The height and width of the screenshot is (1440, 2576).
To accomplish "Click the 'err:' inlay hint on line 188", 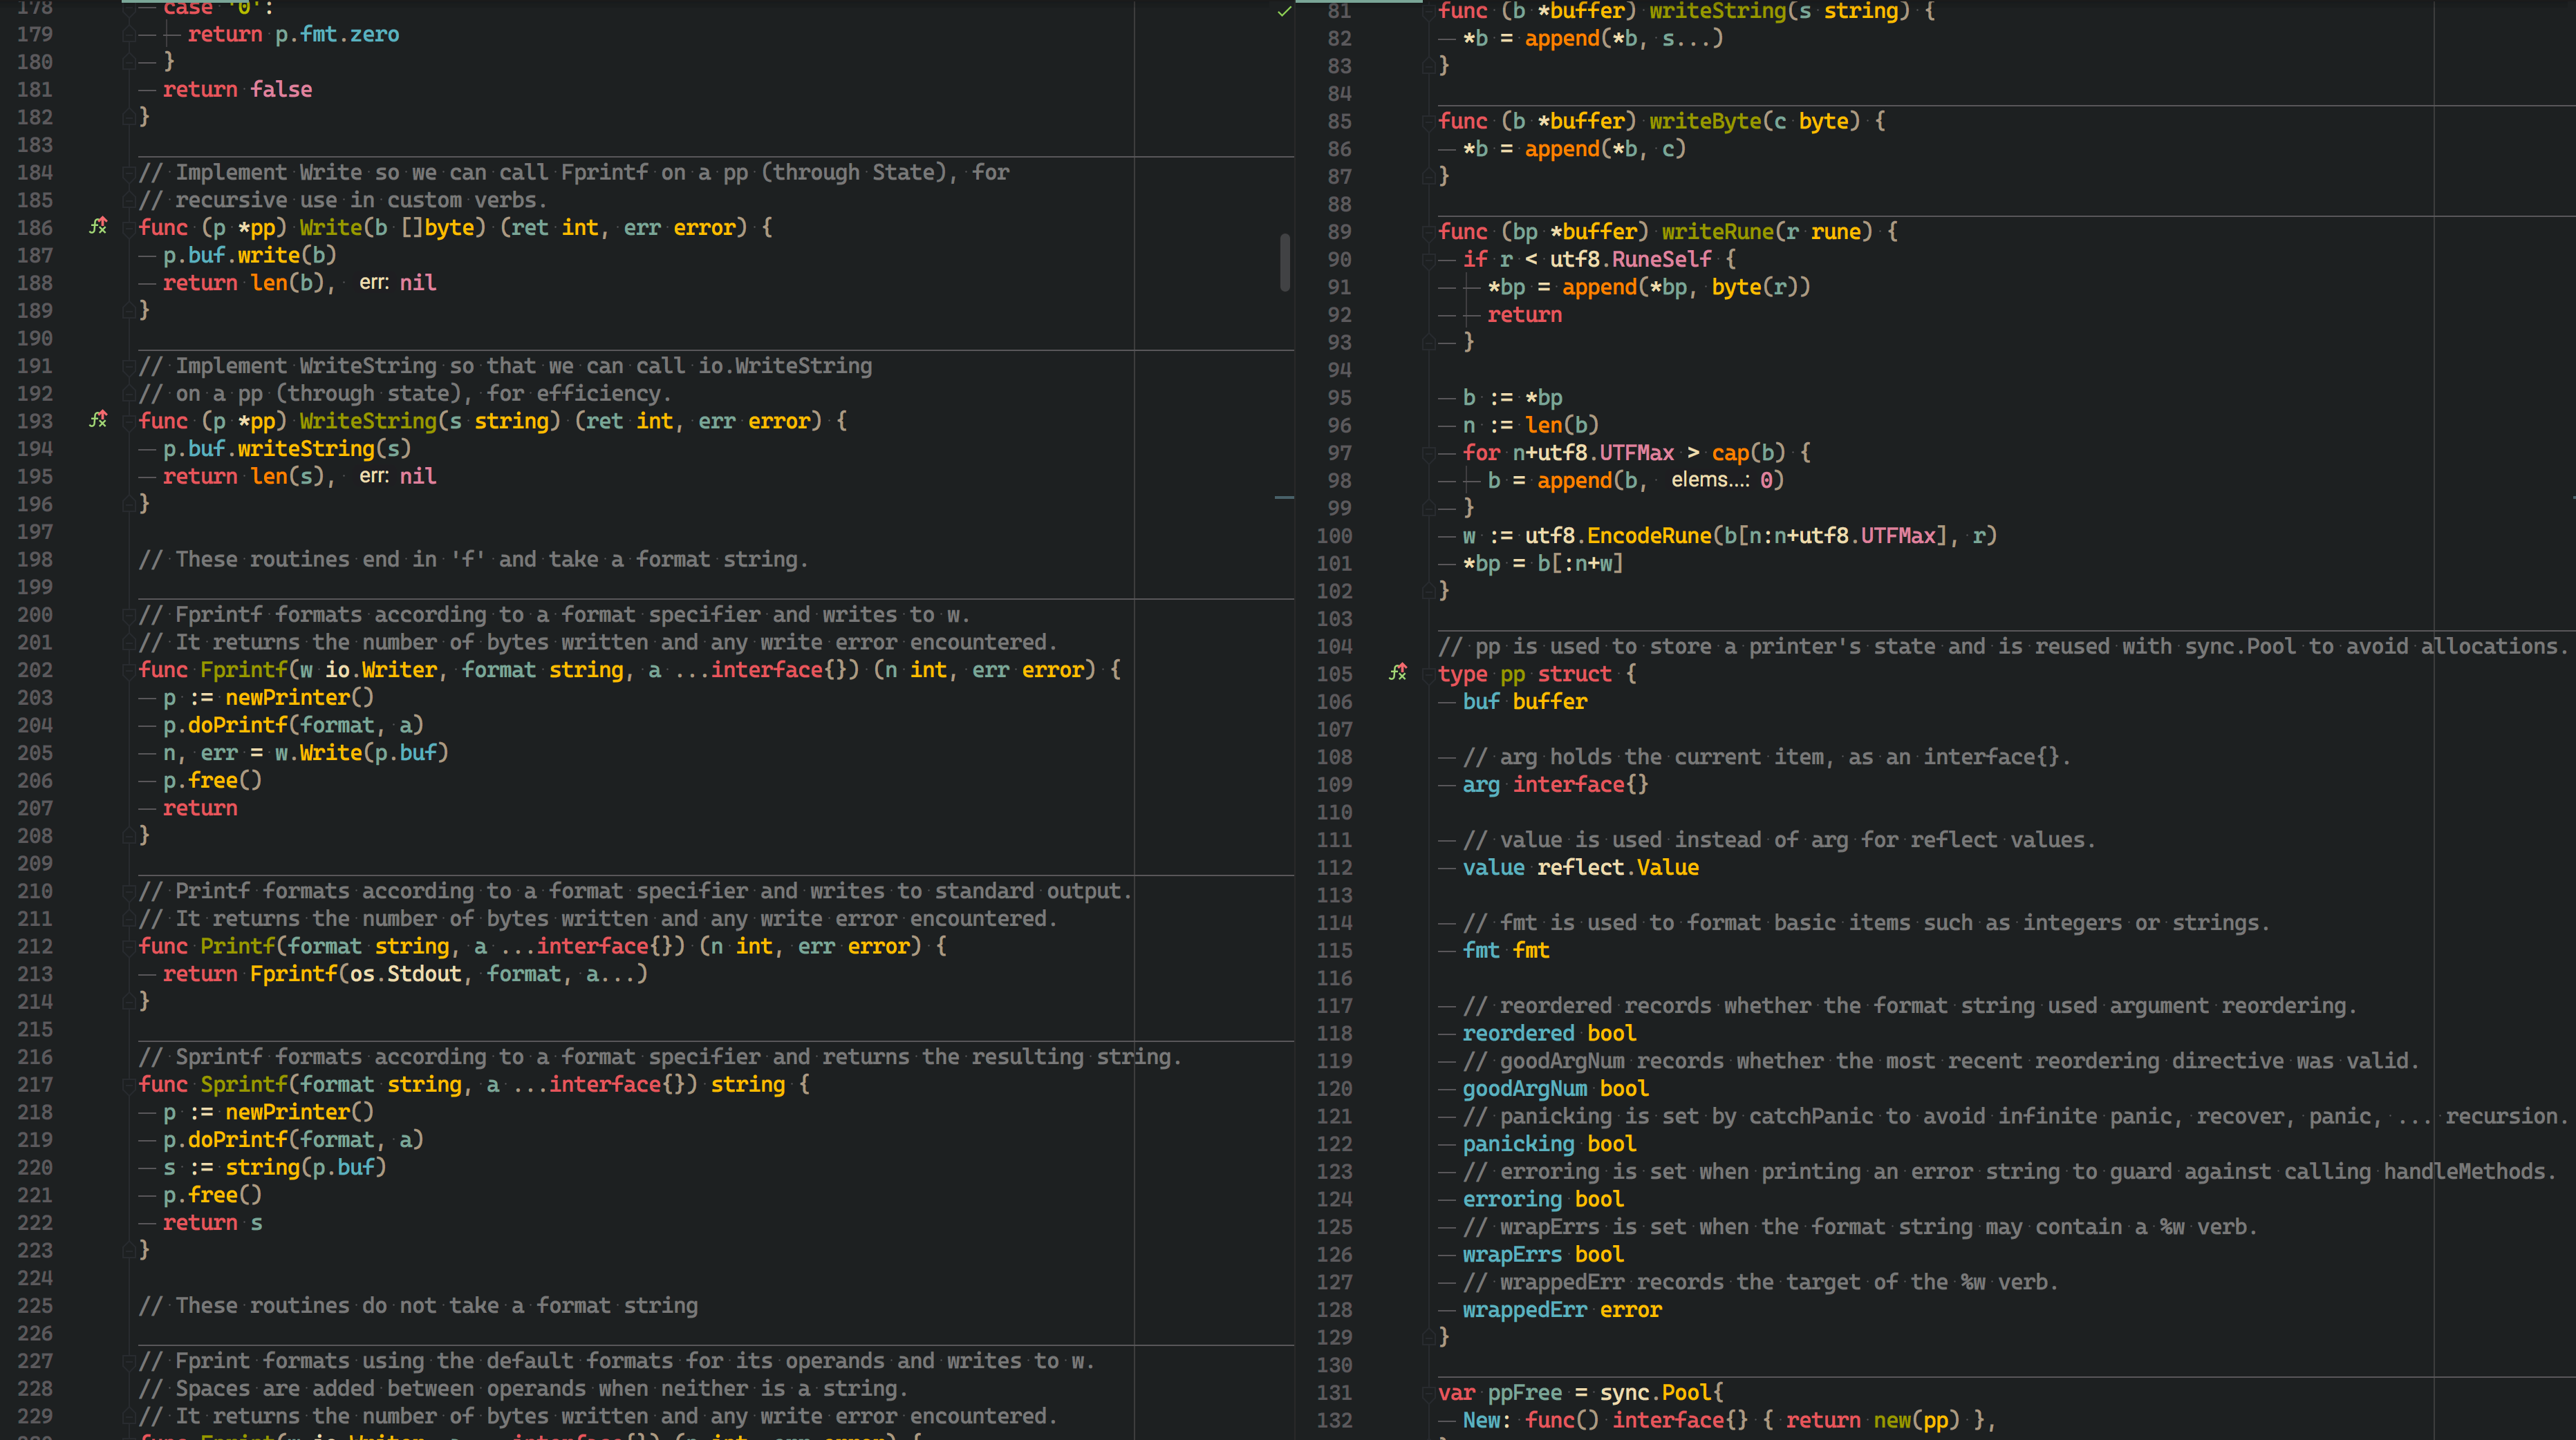I will [x=373, y=283].
